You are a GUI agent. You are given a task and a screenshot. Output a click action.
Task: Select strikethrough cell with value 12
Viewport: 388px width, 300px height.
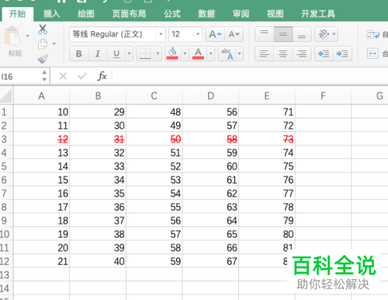pyautogui.click(x=41, y=139)
